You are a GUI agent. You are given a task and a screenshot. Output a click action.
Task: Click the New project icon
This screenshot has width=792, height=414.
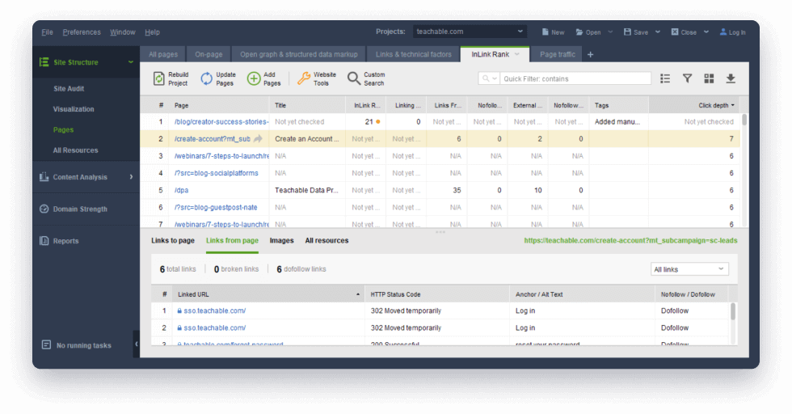[545, 32]
